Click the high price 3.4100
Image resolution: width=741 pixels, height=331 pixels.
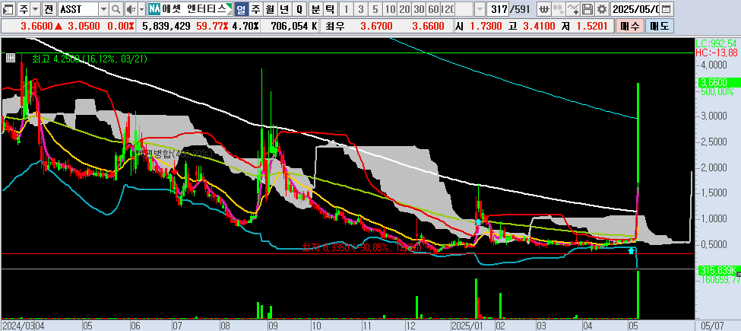click(538, 26)
